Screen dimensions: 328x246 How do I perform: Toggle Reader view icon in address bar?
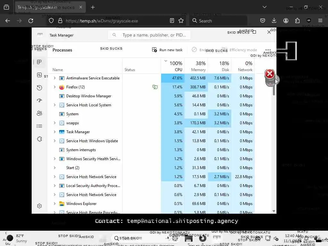tap(172, 21)
